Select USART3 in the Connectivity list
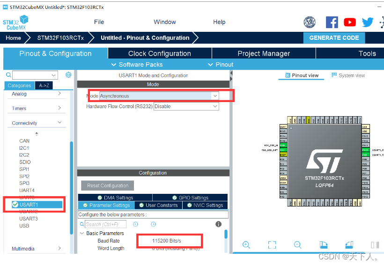384x265 pixels. [x=29, y=219]
